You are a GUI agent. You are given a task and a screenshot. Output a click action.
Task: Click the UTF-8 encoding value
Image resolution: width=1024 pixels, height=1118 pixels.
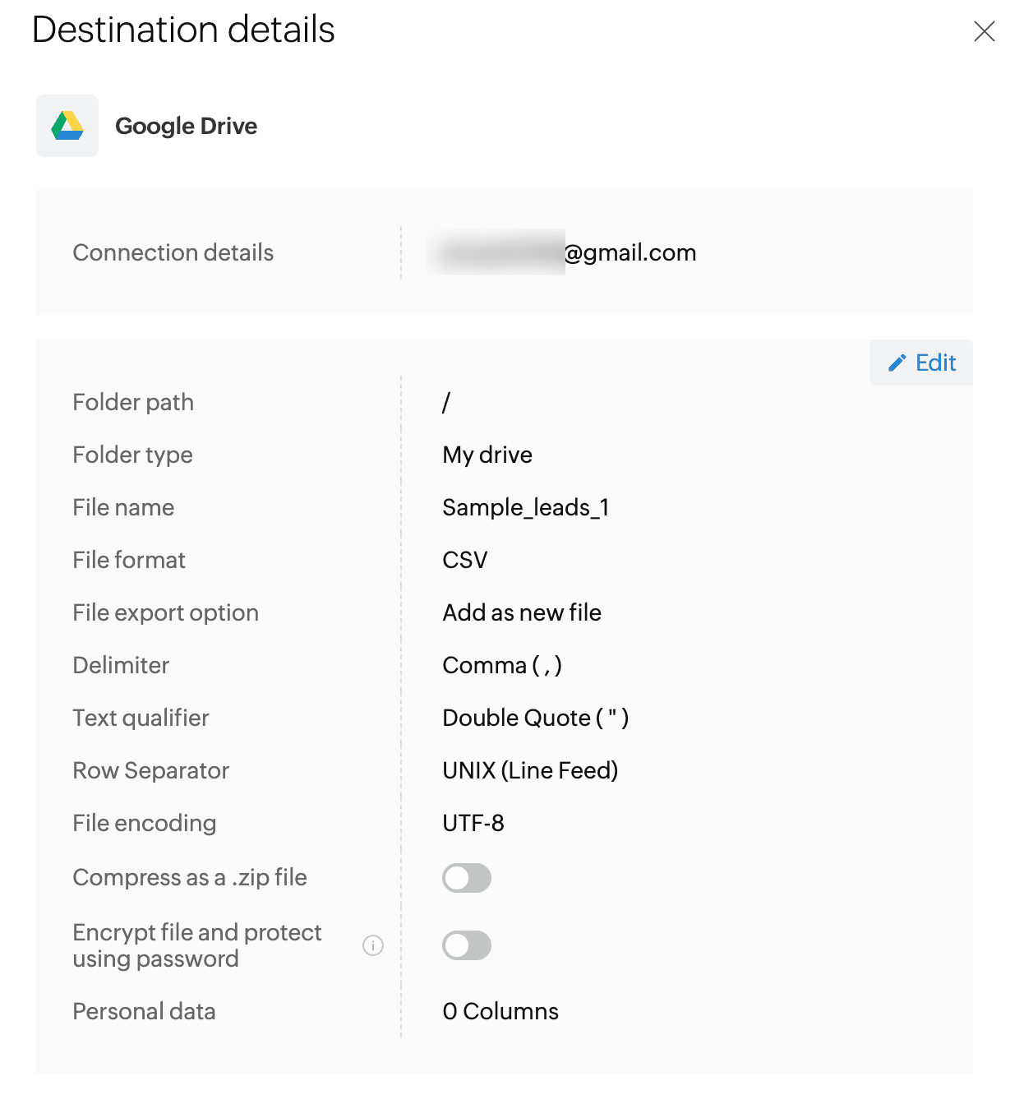(x=473, y=823)
